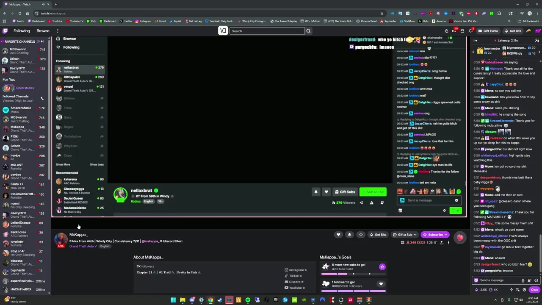The image size is (542, 305).
Task: Open TikTok panel link
Action: tap(294, 276)
